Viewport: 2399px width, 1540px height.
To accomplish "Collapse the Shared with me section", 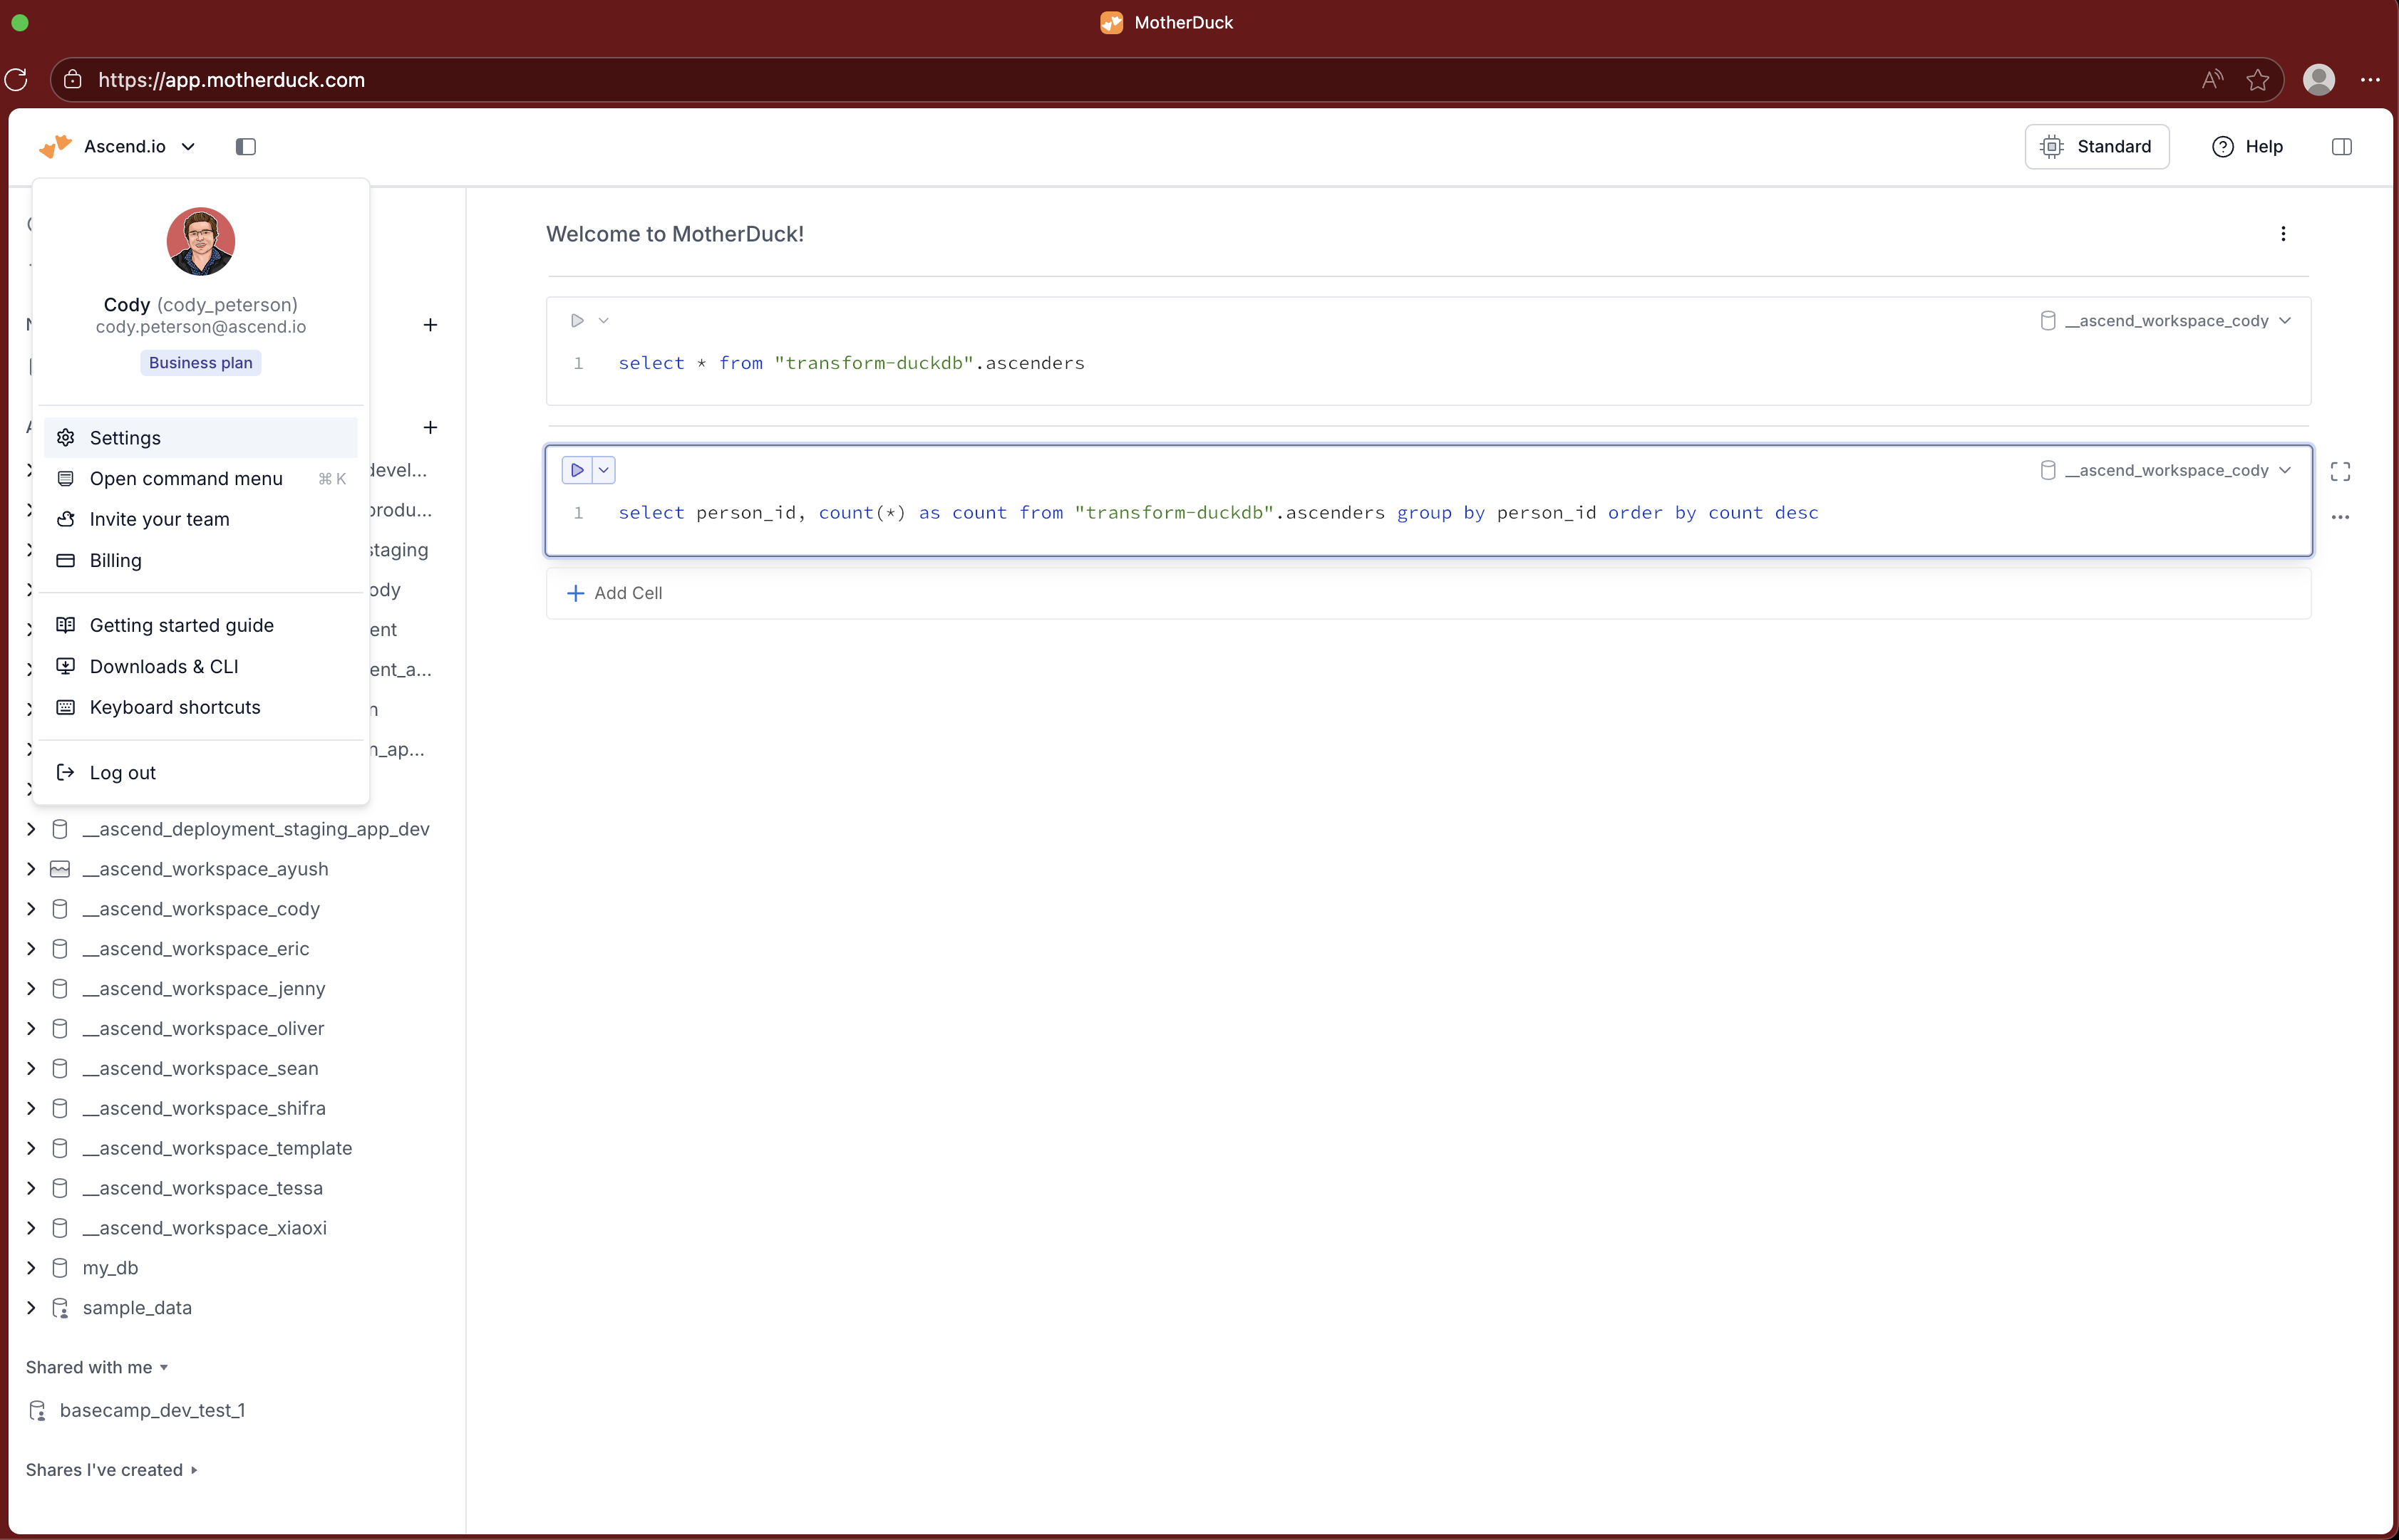I will 96,1367.
